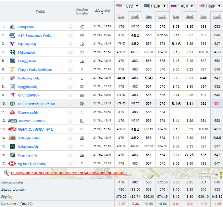Click the Artsakhbank logo icon
Screen dimensions: 223x207
coord(12,155)
